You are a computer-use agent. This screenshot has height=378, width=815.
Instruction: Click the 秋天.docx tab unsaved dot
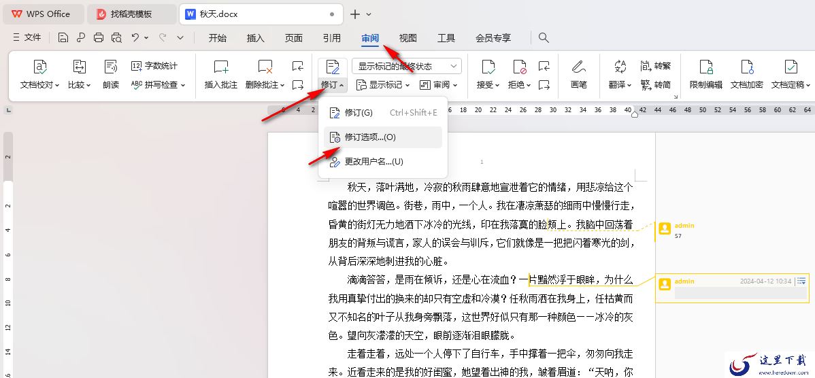coord(332,14)
